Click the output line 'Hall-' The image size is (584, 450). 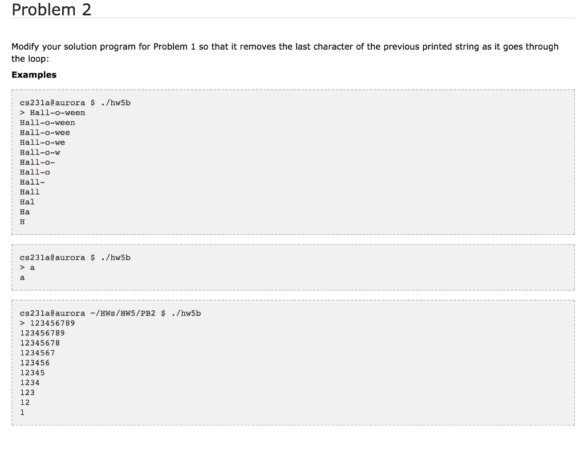[x=33, y=182]
